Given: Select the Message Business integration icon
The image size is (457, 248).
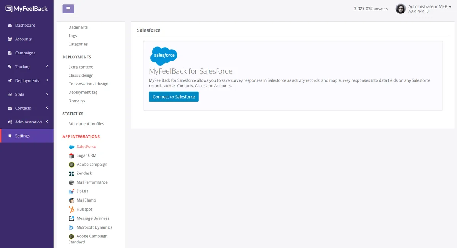Looking at the screenshot, I should [71, 218].
